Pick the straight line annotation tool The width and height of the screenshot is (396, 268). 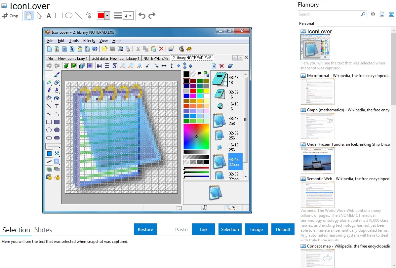coord(79,16)
